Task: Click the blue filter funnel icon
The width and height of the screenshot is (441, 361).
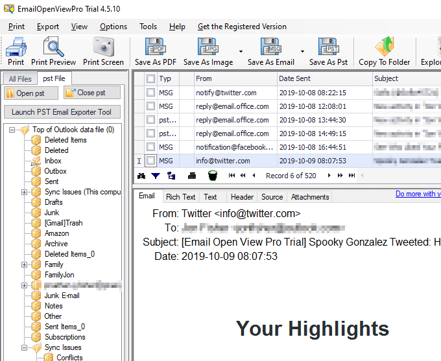Action: (x=156, y=176)
